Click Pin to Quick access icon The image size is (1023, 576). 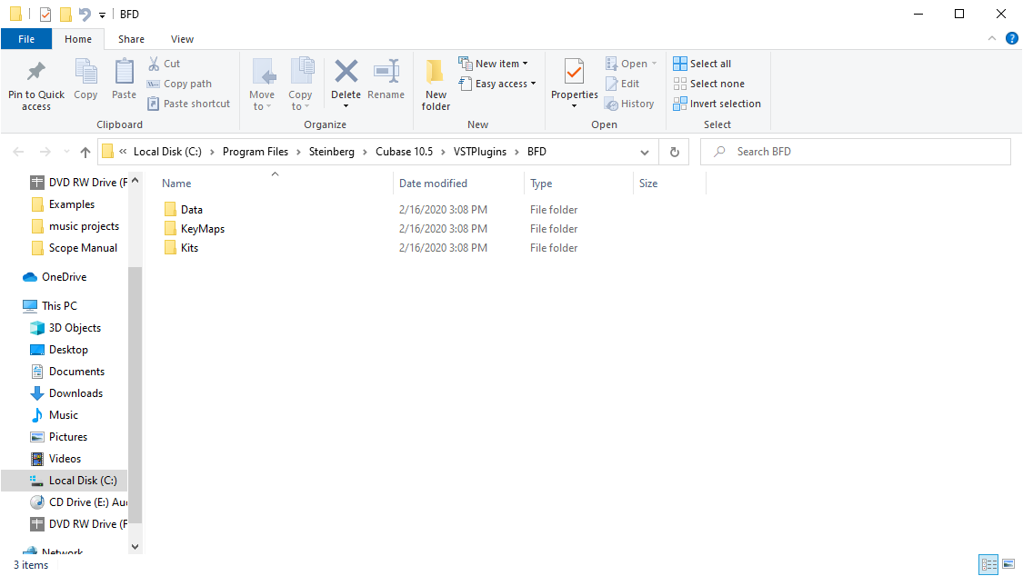[35, 72]
